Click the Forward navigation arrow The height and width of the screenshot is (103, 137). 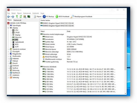[x=13, y=16]
